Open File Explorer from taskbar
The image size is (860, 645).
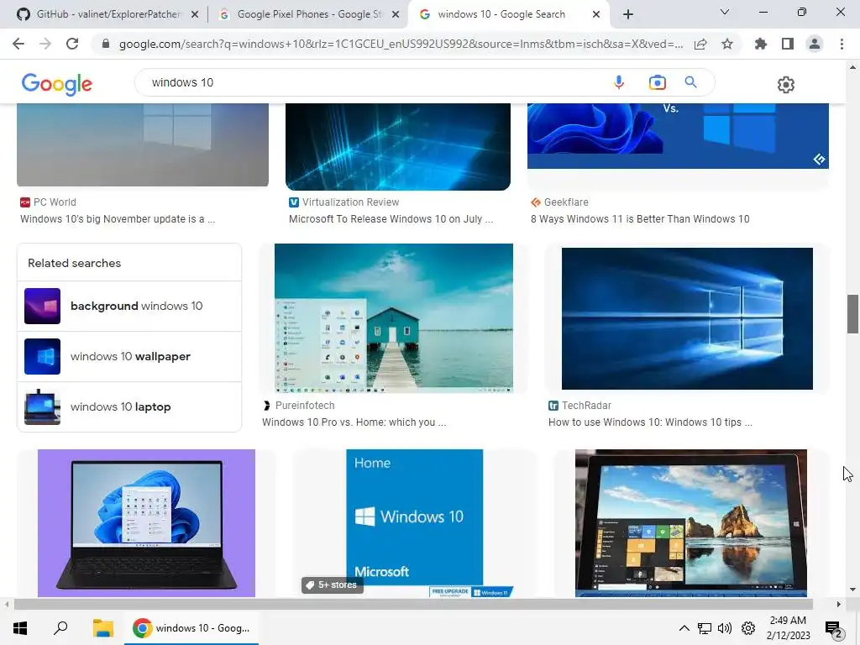point(102,628)
